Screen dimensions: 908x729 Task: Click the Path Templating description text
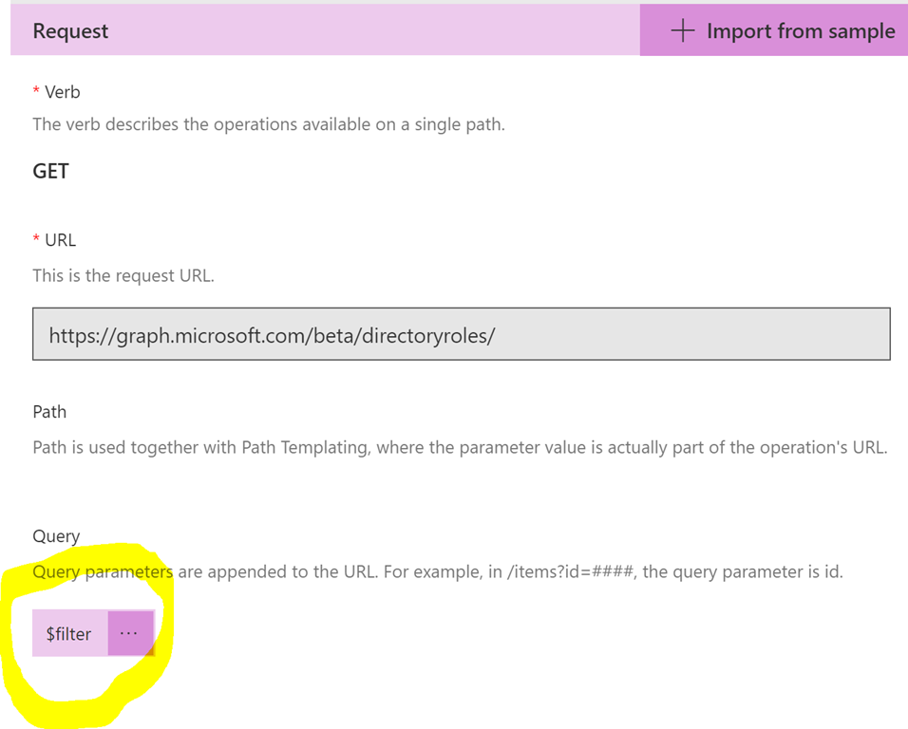pos(460,447)
